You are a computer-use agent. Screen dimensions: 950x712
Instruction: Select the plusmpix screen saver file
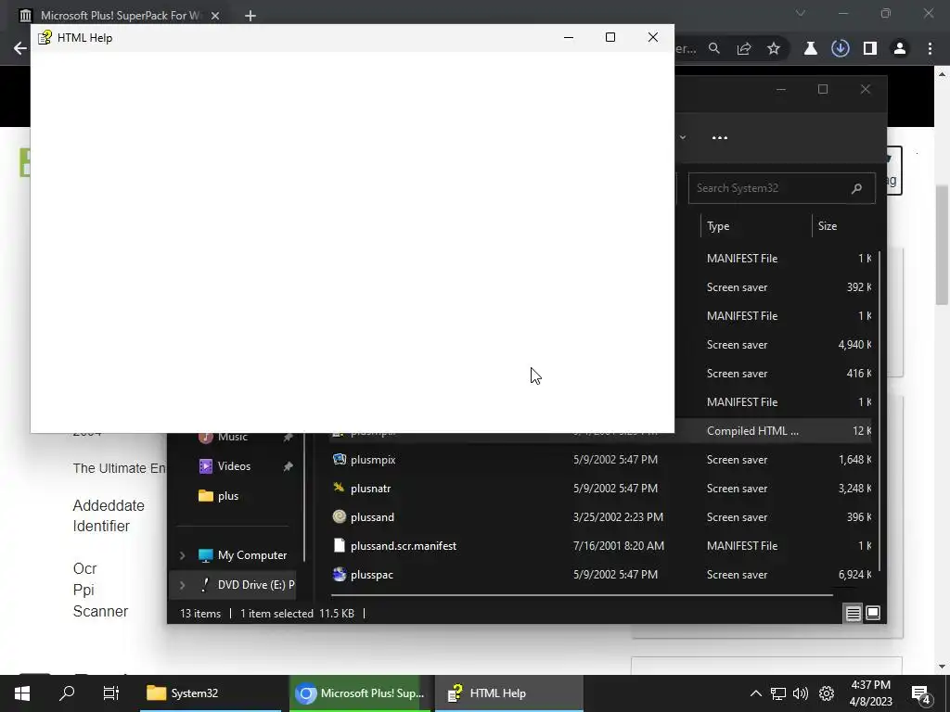click(x=373, y=460)
